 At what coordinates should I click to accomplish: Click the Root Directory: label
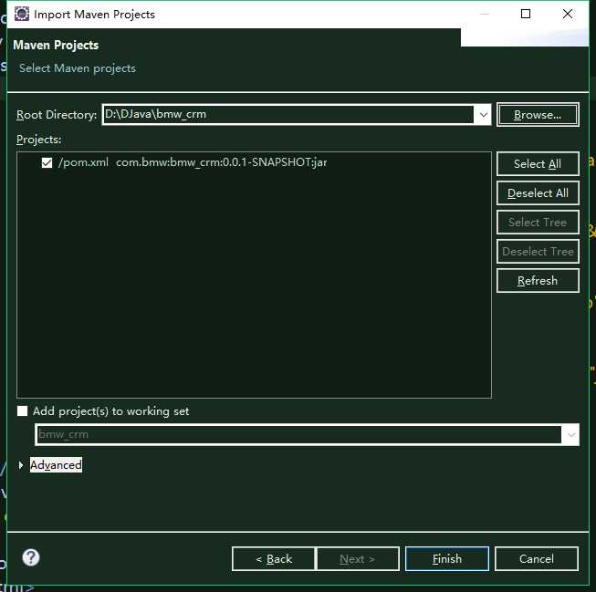pyautogui.click(x=57, y=115)
